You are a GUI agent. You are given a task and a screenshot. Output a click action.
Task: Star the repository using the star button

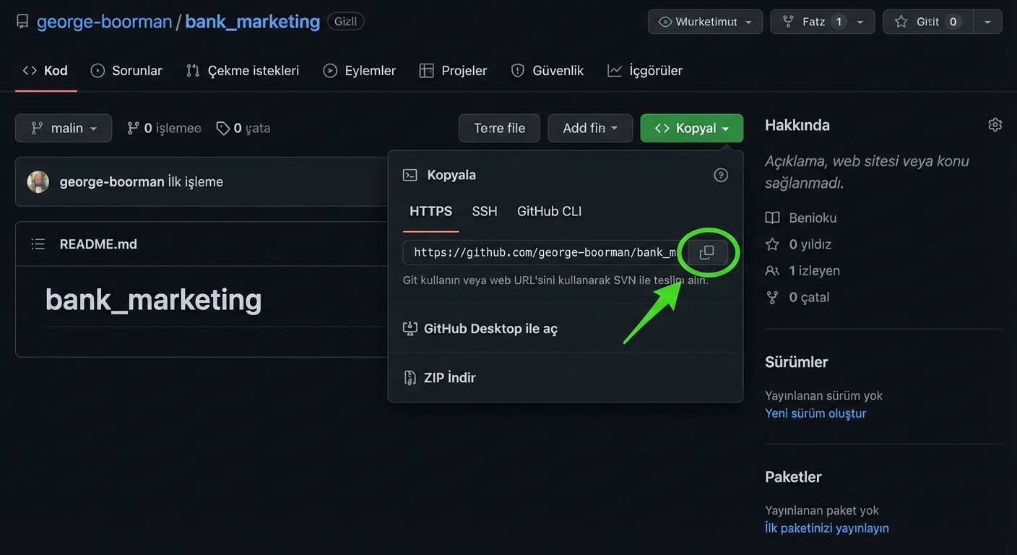pyautogui.click(x=927, y=22)
